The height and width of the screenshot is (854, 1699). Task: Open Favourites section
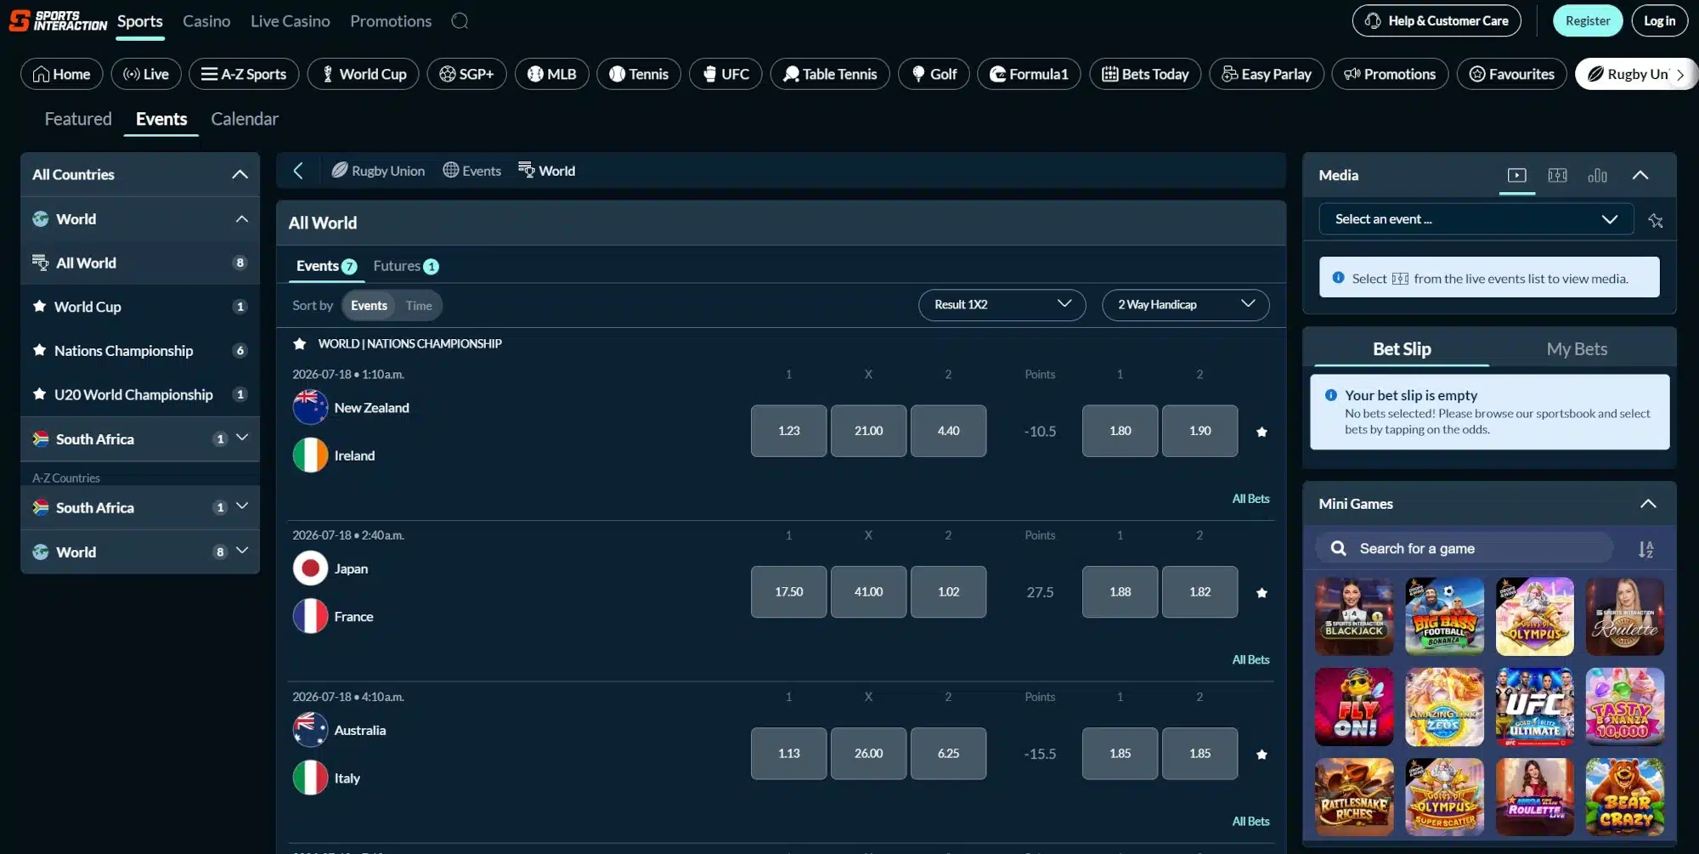(x=1512, y=74)
